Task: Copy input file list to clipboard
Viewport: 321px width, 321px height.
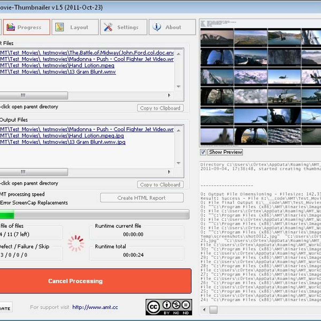Action: [160, 108]
